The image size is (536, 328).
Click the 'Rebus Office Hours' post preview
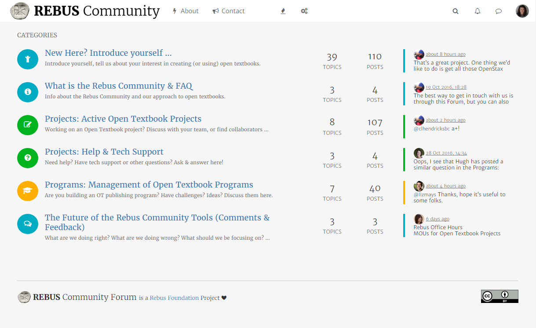(x=438, y=227)
